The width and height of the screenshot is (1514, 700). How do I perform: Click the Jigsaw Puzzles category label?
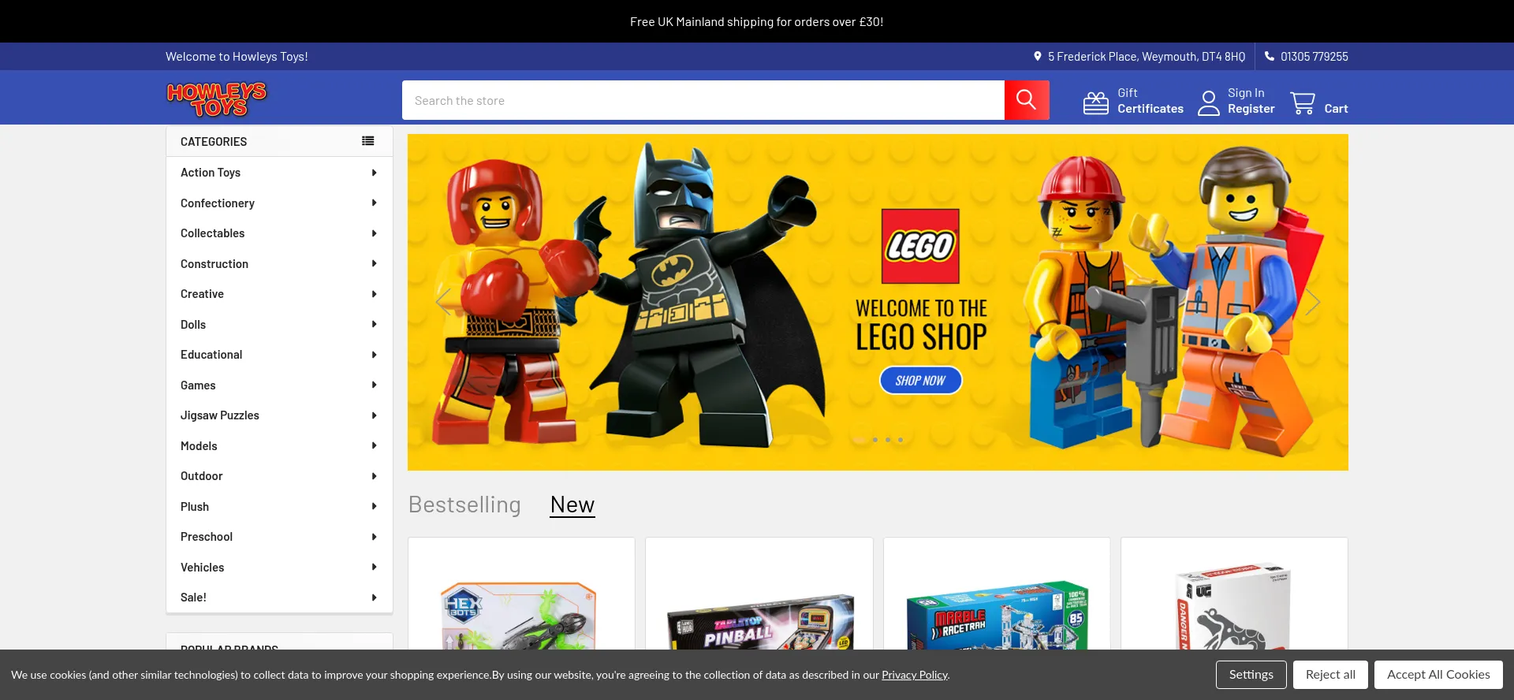pos(220,415)
